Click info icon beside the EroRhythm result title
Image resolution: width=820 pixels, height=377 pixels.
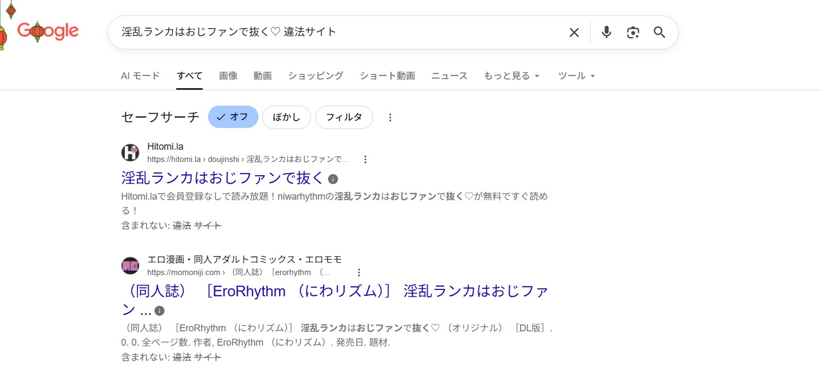[159, 311]
